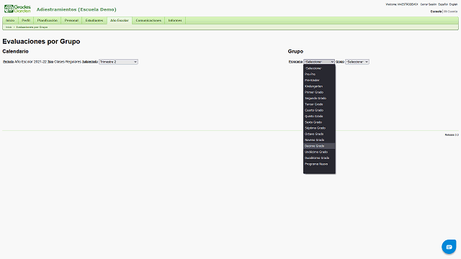Click Inicio in the breadcrumb
The image size is (461, 259).
point(9,27)
